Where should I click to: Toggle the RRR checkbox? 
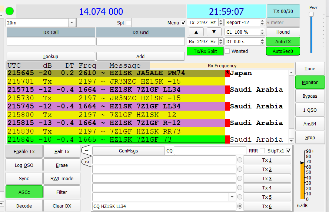point(262,151)
